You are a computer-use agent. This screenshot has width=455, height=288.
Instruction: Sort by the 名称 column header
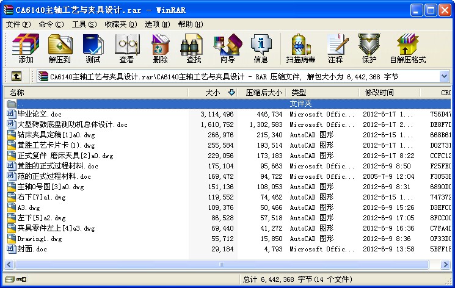(x=96, y=93)
